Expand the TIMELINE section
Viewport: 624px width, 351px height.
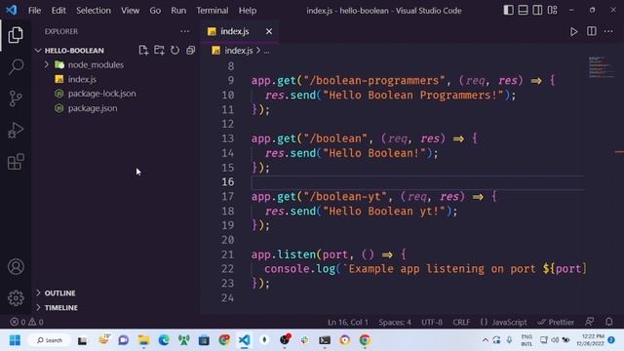pos(38,308)
